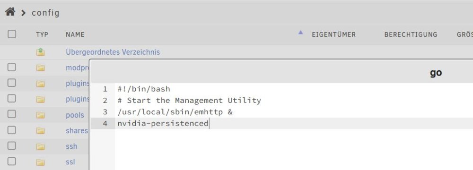Sort list by BERECHTIGUNG column
This screenshot has height=170, width=473.
pyautogui.click(x=411, y=34)
